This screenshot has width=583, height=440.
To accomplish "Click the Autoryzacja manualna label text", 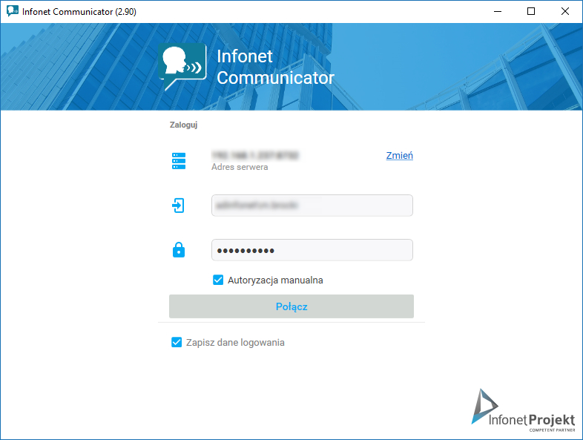I will point(275,280).
